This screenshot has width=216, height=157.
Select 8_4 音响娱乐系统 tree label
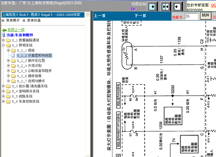click(26, 91)
